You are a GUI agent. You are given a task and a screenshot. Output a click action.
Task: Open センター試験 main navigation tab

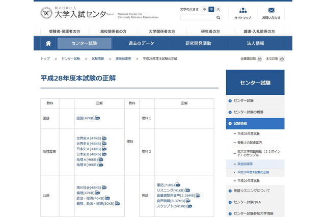coord(85,43)
